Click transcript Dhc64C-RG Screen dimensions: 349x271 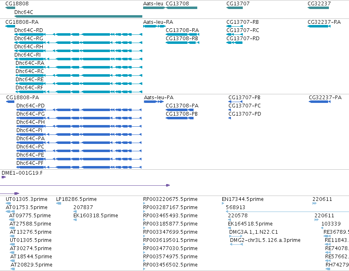[28, 39]
